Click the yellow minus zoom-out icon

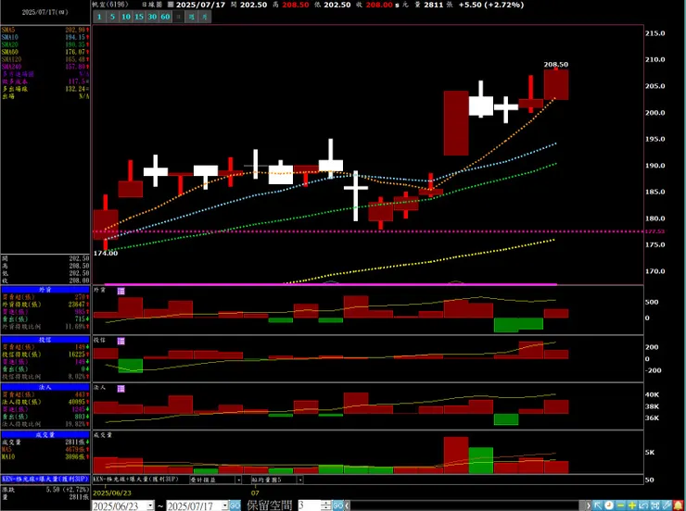click(x=620, y=505)
